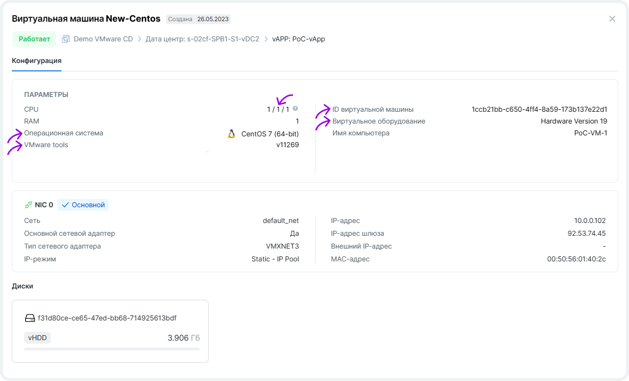Screen dimensions: 629x381
Task: Click the Linux penguin OS icon
Action: coord(231,133)
